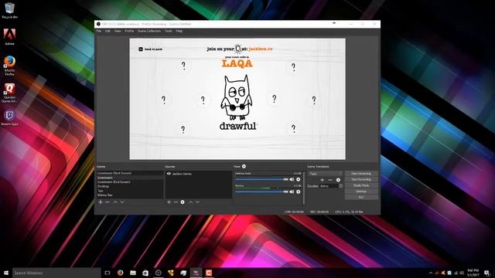Screen dimensions: 495x278
Task: Open the File menu
Action: tap(99, 31)
